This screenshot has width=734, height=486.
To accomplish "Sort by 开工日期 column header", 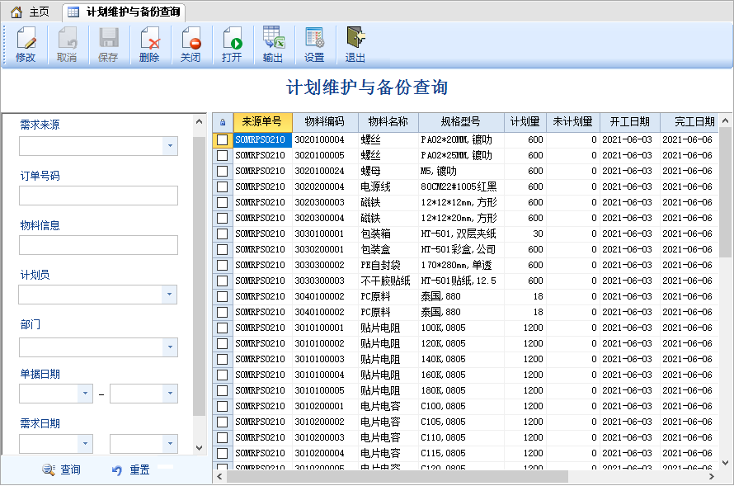I will tap(629, 122).
